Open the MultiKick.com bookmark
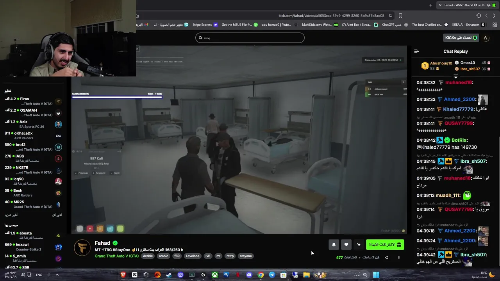The width and height of the screenshot is (500, 281). pyautogui.click(x=320, y=25)
